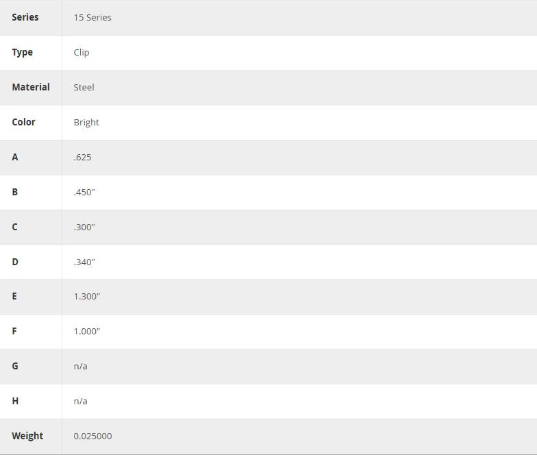Click the "Series" row label

[x=25, y=17]
